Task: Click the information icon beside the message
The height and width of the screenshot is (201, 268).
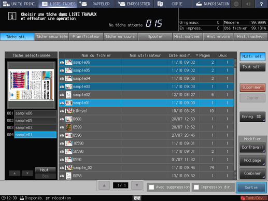Action: pos(12,16)
